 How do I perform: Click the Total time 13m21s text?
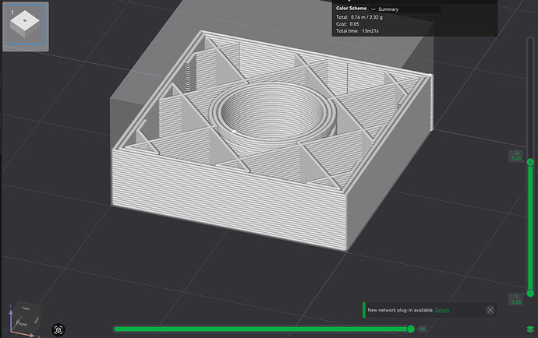[357, 31]
